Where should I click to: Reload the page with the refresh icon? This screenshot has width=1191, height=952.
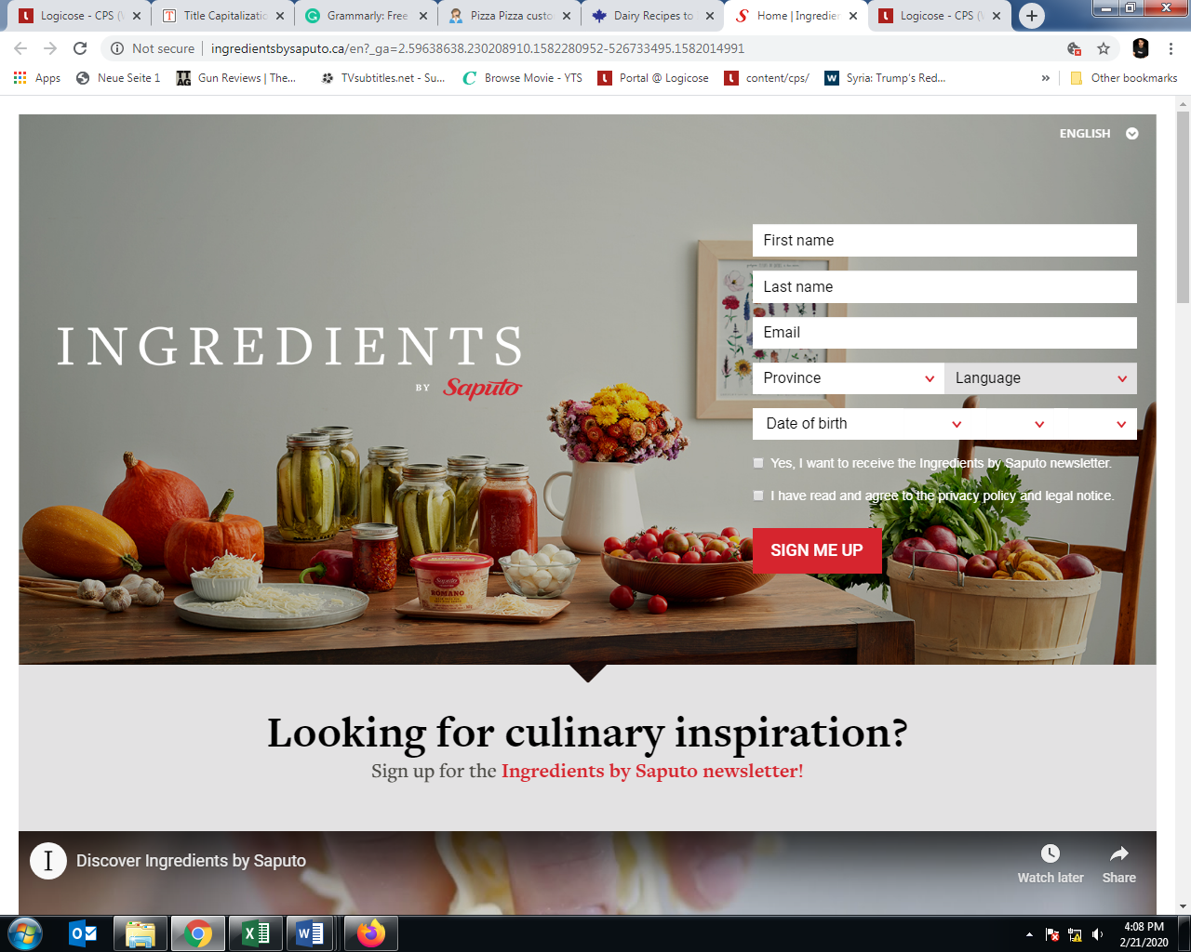tap(80, 48)
